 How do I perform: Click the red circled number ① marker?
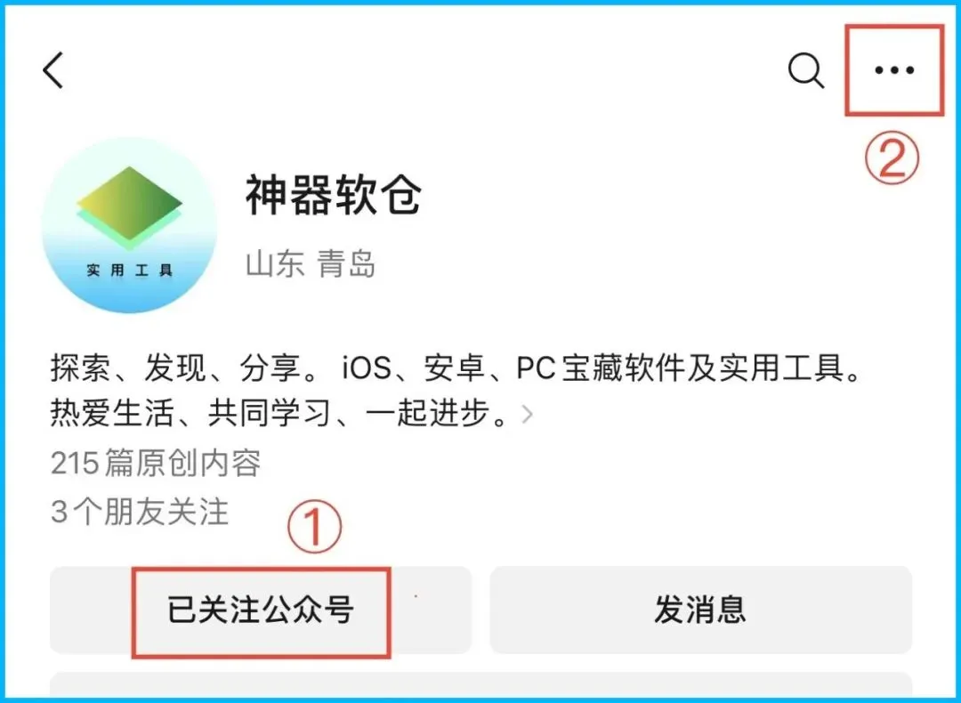[x=314, y=527]
